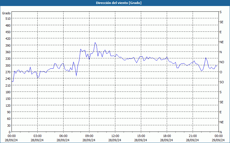Click the chart title 'Dirección del viento [Grado]'
The width and height of the screenshot is (230, 143).
coord(119,3)
